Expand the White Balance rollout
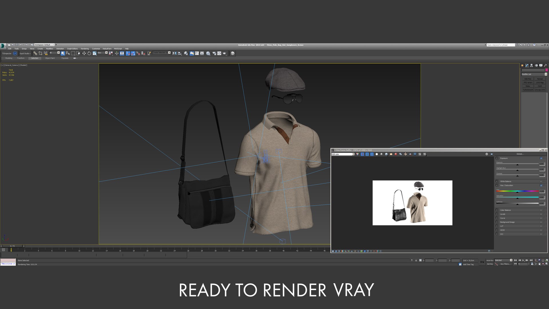This screenshot has height=309, width=549. 541,181
